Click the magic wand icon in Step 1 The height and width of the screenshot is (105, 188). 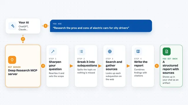point(53,51)
